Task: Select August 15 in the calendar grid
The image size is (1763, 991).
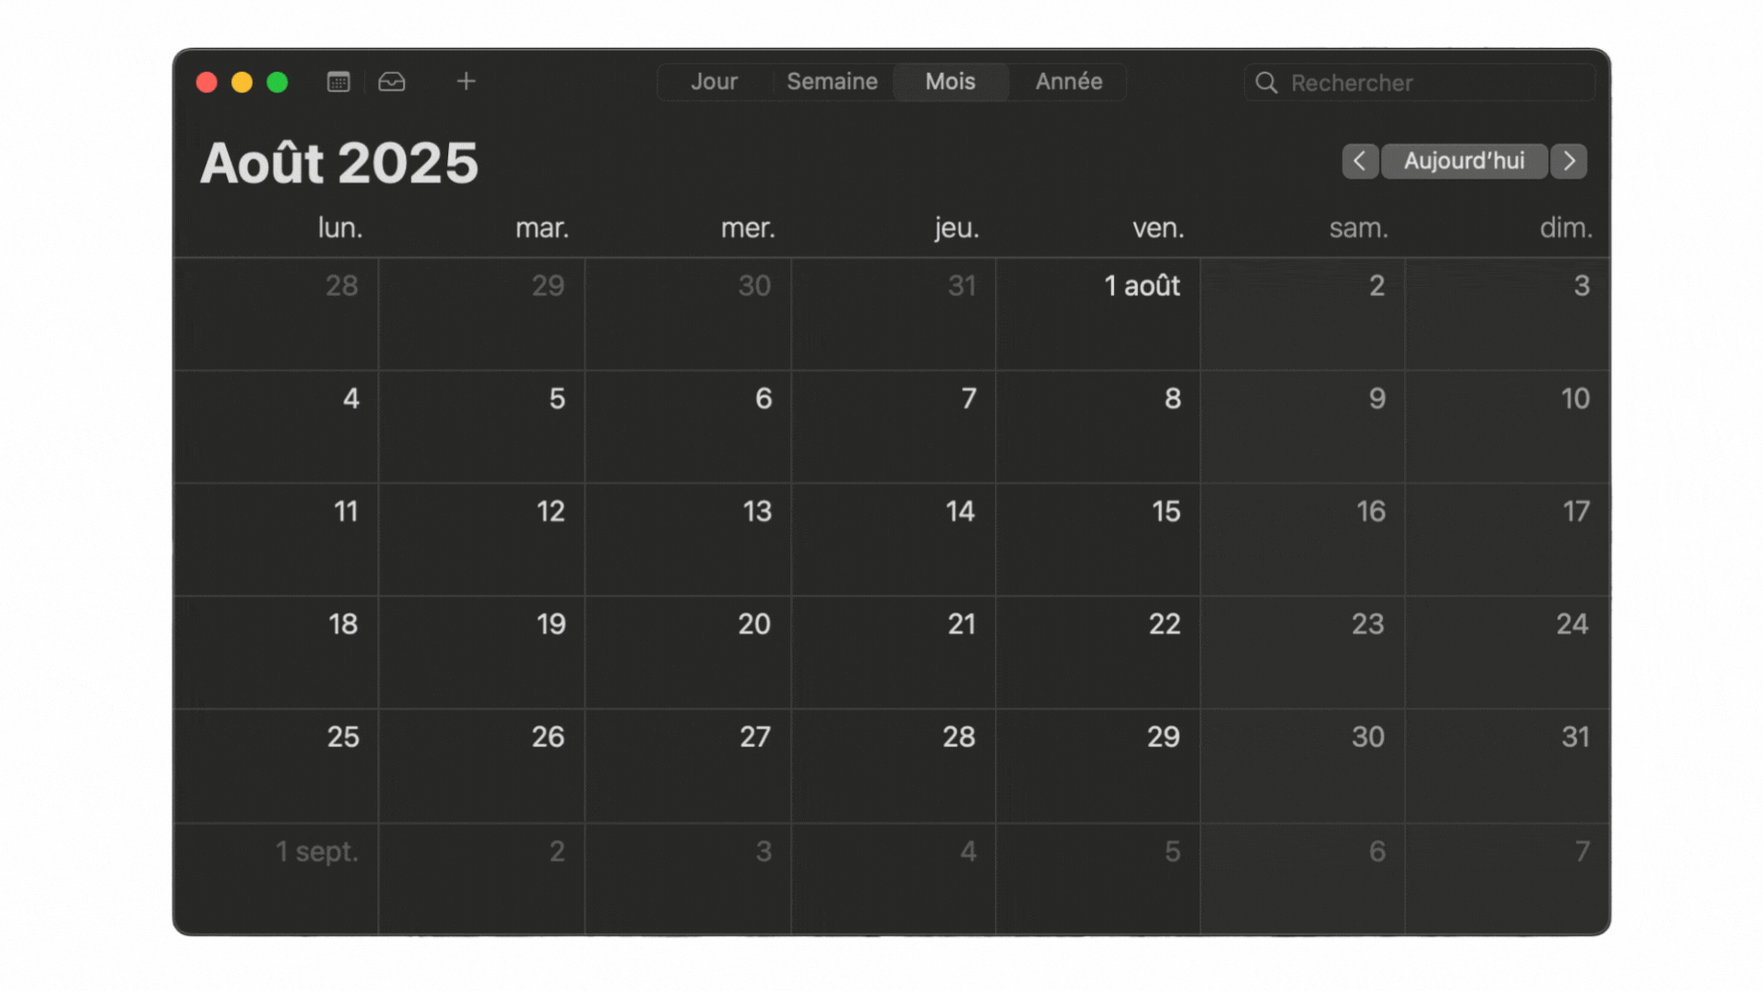Action: pos(1097,539)
